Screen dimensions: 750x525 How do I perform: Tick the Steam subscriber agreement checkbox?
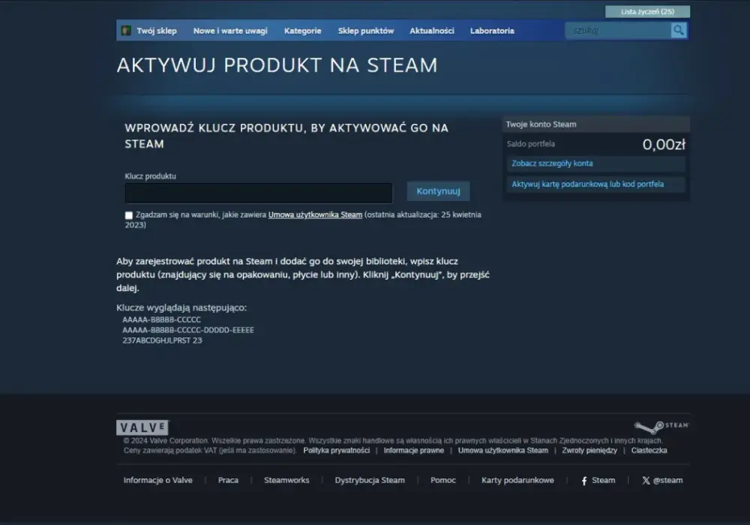coord(129,215)
